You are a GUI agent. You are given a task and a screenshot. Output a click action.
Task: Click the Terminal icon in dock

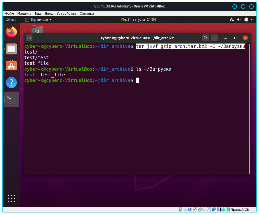click(x=11, y=99)
